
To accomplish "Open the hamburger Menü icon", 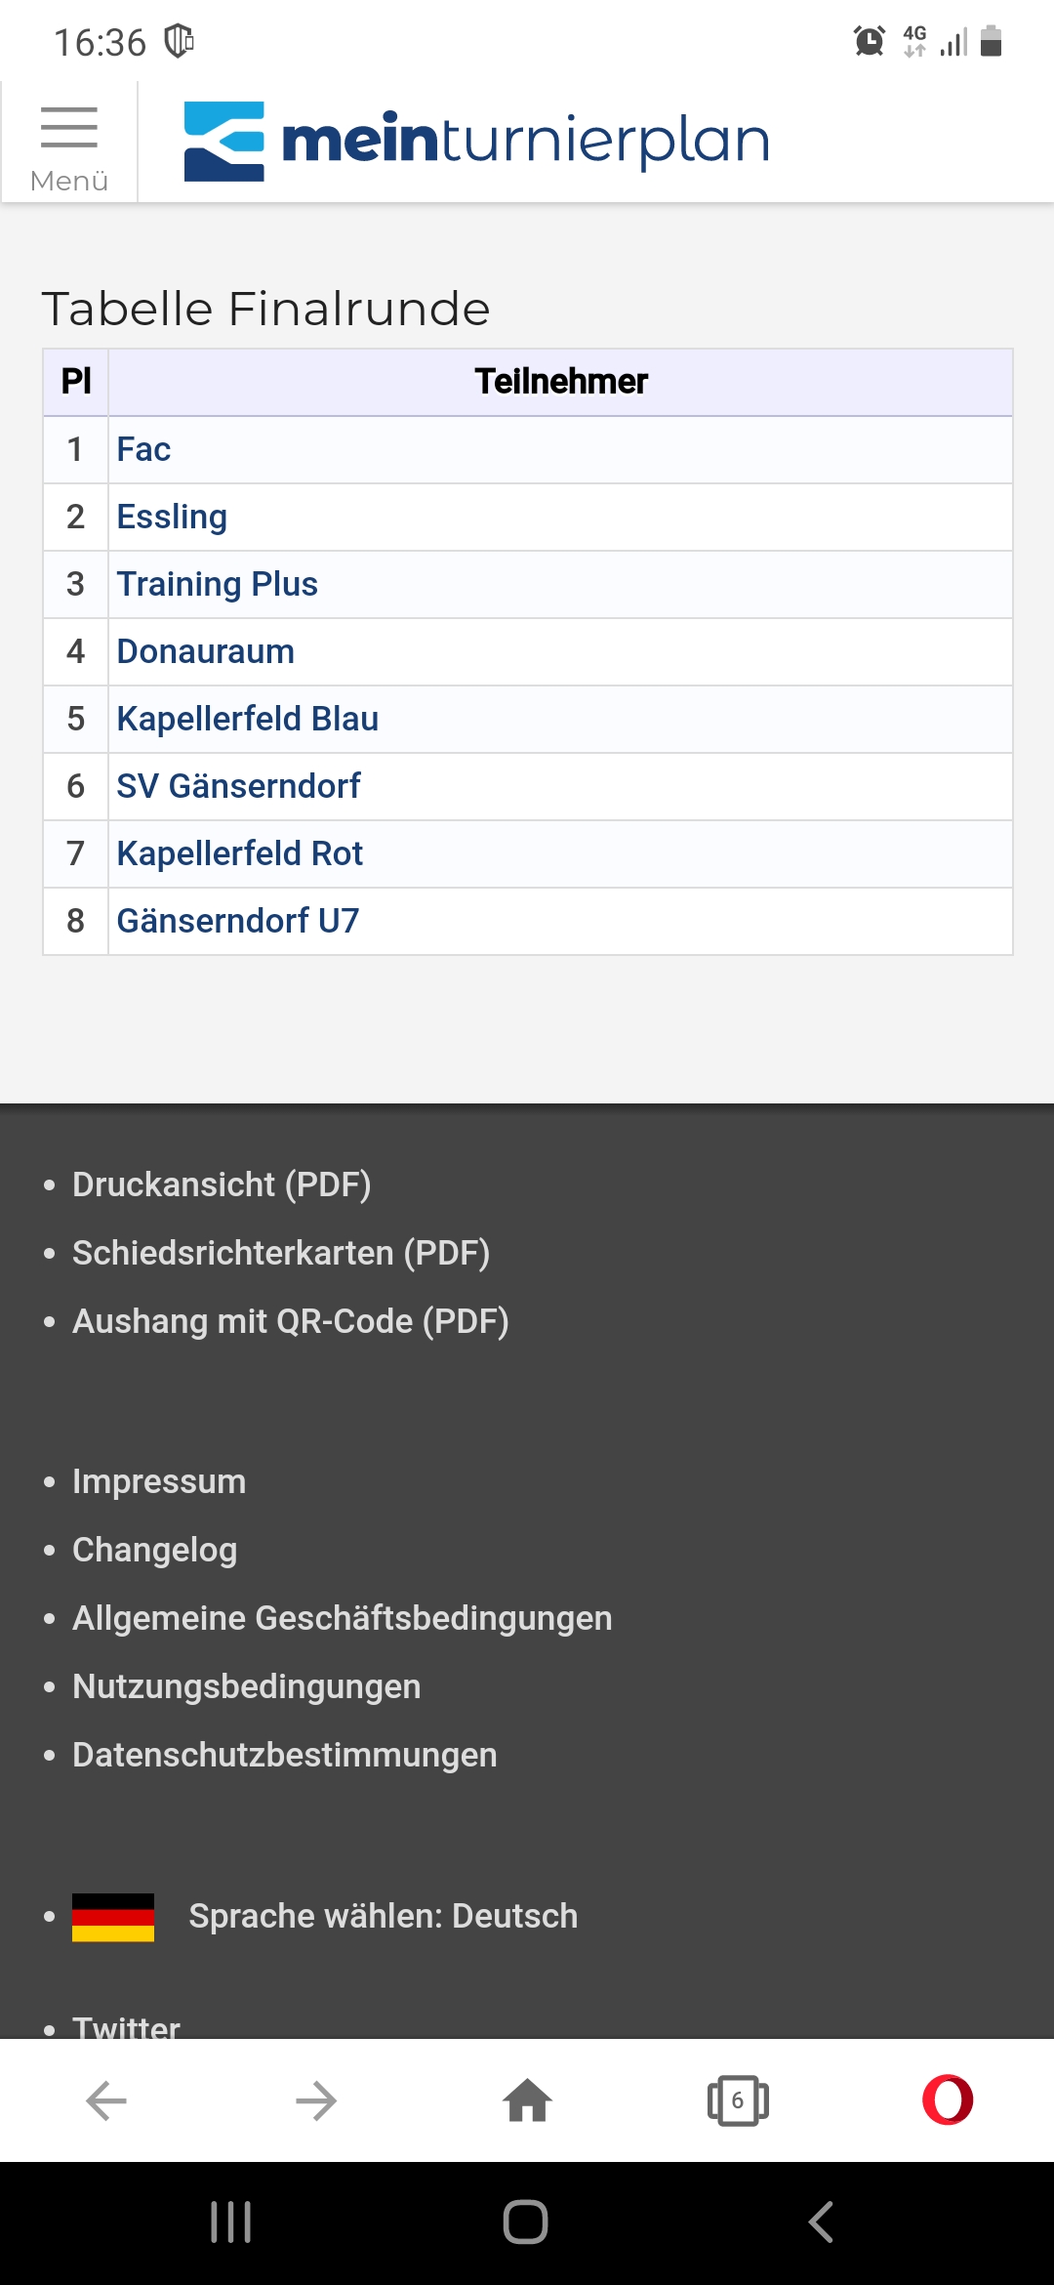I will pyautogui.click(x=69, y=144).
